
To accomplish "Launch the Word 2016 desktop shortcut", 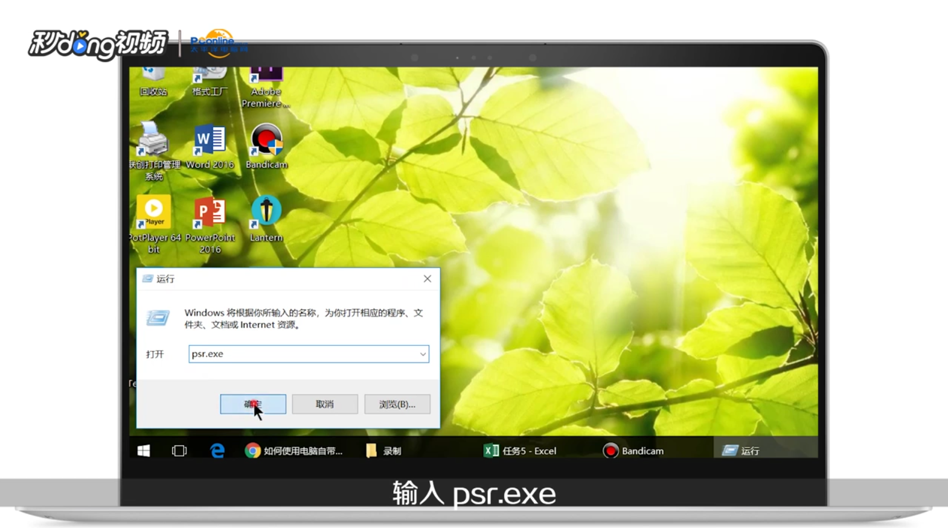I will [210, 147].
